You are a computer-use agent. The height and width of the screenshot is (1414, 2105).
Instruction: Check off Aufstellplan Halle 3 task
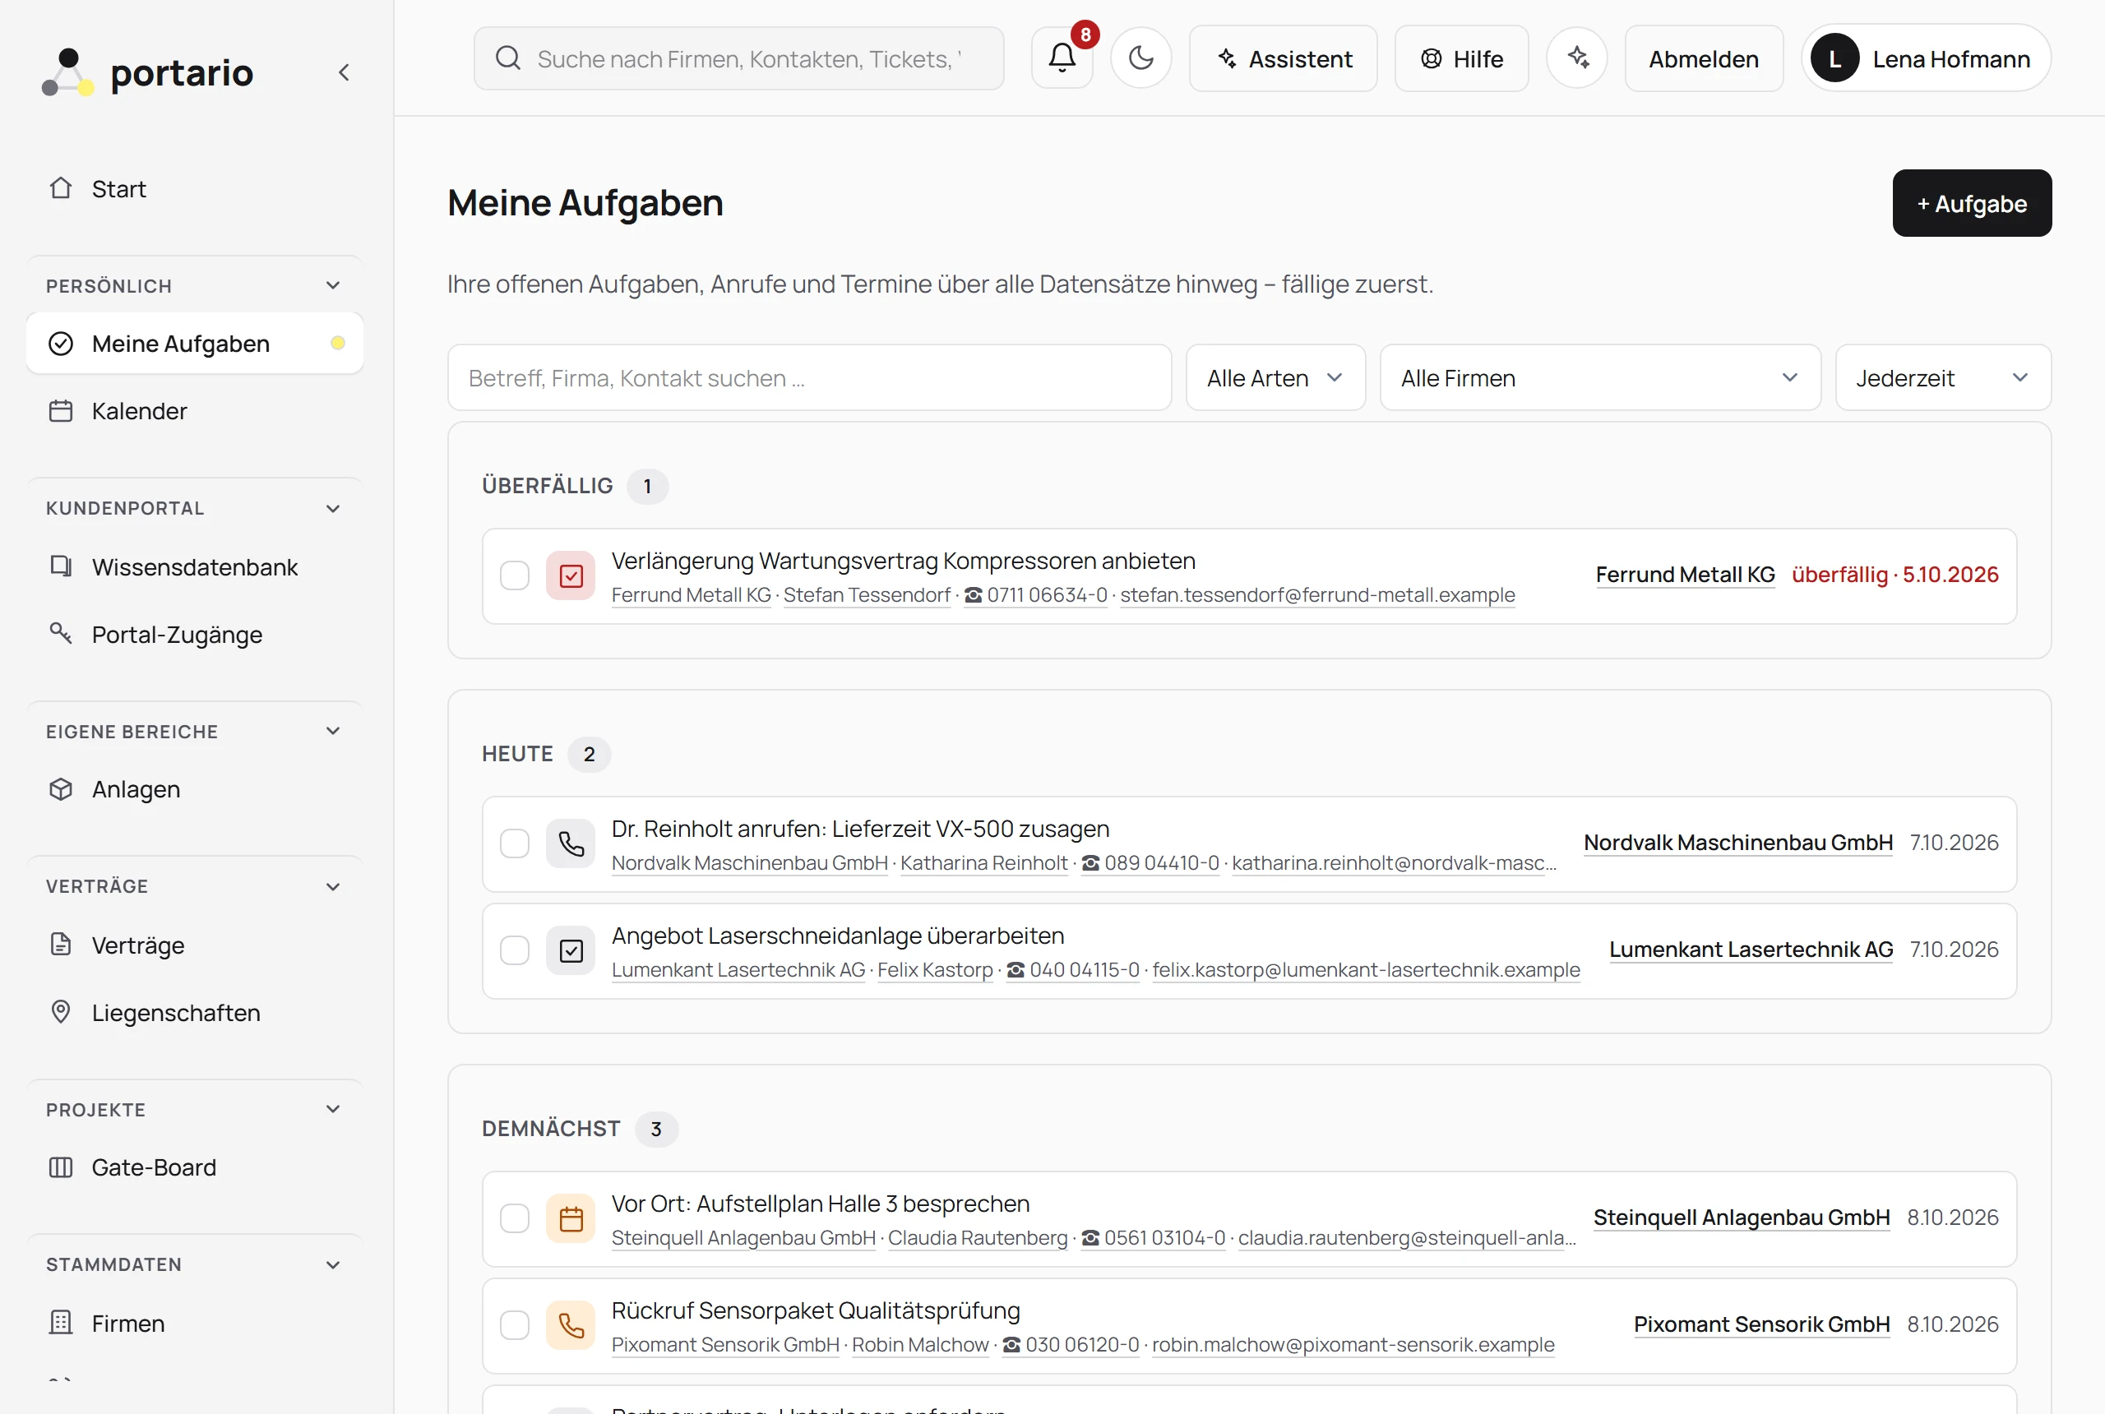tap(515, 1218)
